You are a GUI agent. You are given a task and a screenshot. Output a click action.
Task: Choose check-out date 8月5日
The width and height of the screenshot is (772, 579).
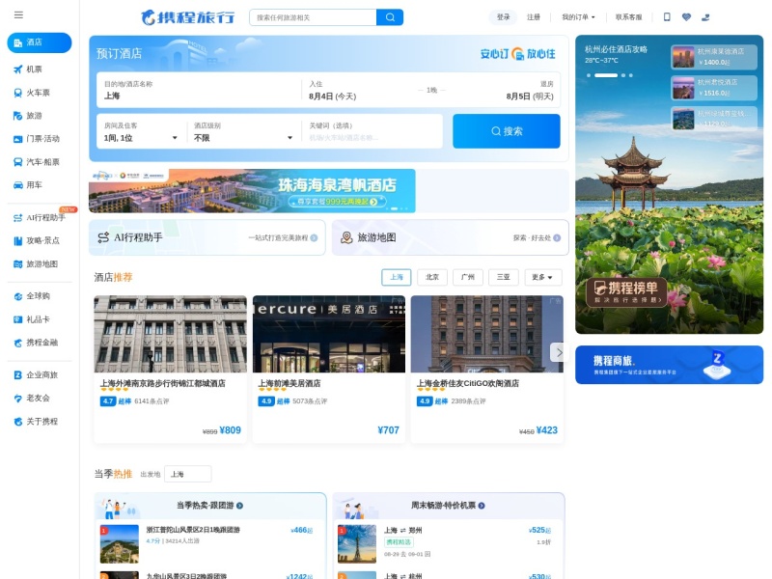530,96
